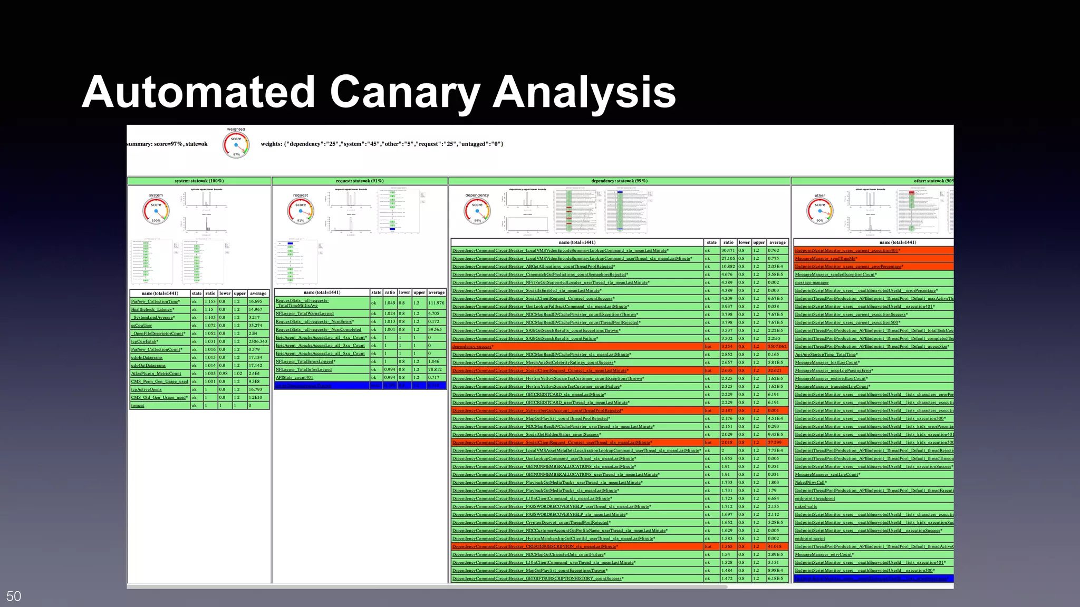This screenshot has height=607, width=1080.
Task: Open the udpOutDatagrams metric link
Action: [148, 366]
